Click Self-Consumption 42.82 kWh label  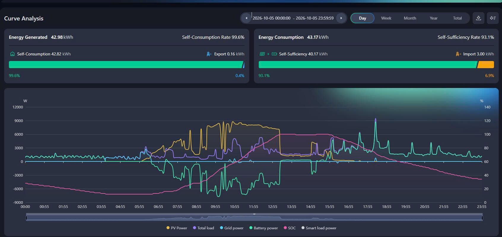(x=44, y=54)
